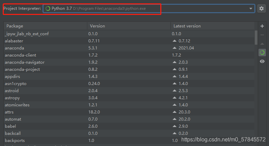Select the anaconda-navigator package row
The image size is (269, 146).
coord(129,62)
